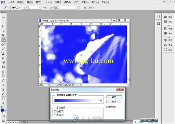Change screen mode icon at toolbox bottom
This screenshot has width=175, height=124.
3,121
